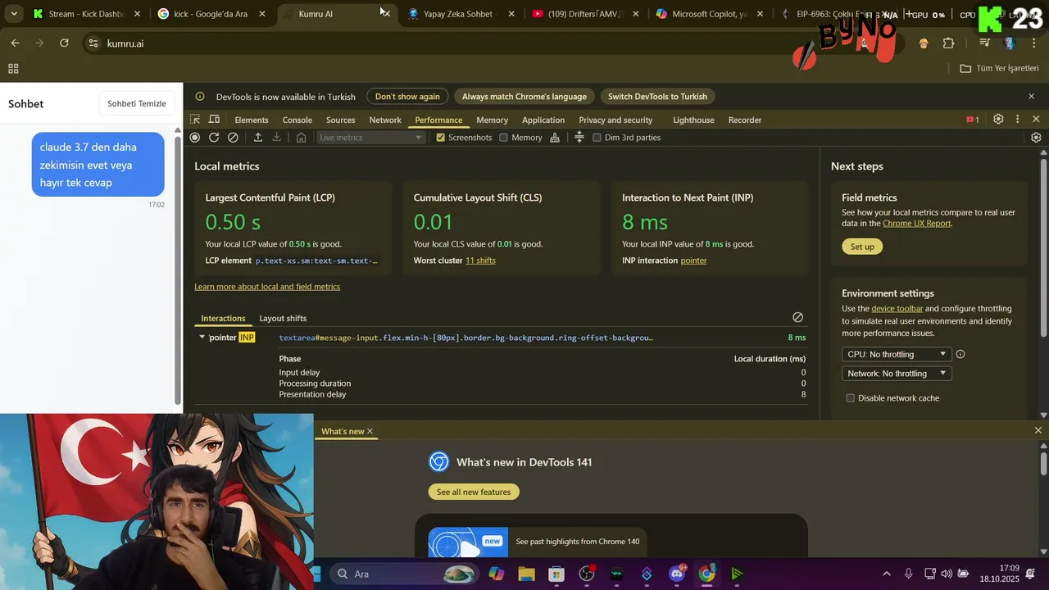Open the Chrome extensions puzzle icon
1049x590 pixels.
pos(948,43)
